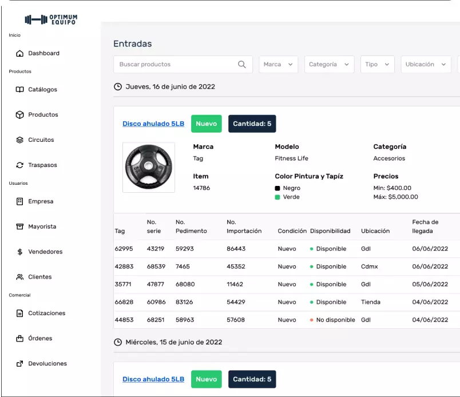Viewport: 460px width, 397px height.
Task: Expand the Categoría filter dropdown
Action: tap(329, 65)
